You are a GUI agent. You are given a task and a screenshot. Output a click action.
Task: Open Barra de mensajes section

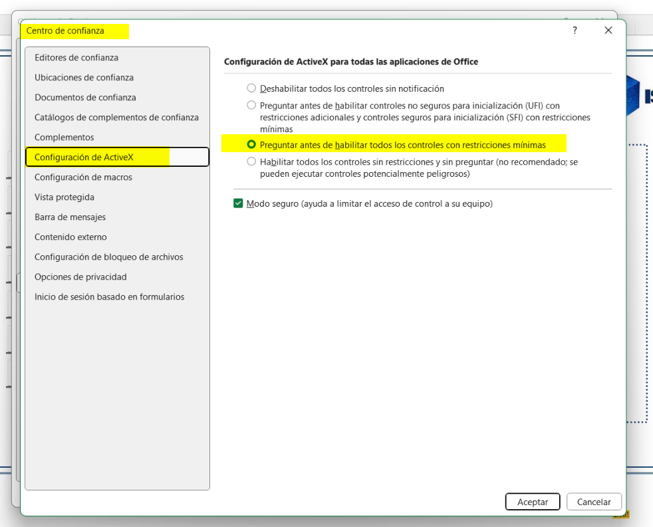117,217
